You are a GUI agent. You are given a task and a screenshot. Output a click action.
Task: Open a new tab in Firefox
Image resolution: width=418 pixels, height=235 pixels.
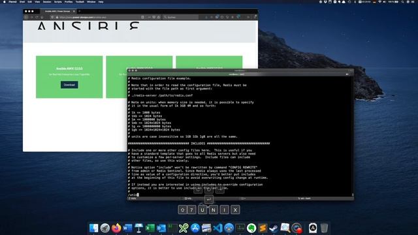point(80,11)
